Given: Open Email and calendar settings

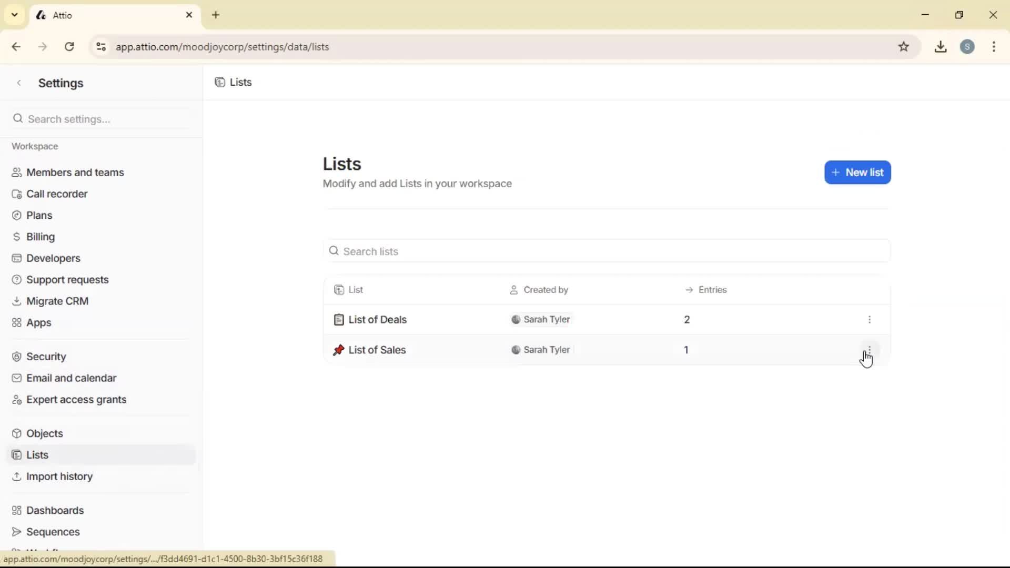Looking at the screenshot, I should (70, 378).
